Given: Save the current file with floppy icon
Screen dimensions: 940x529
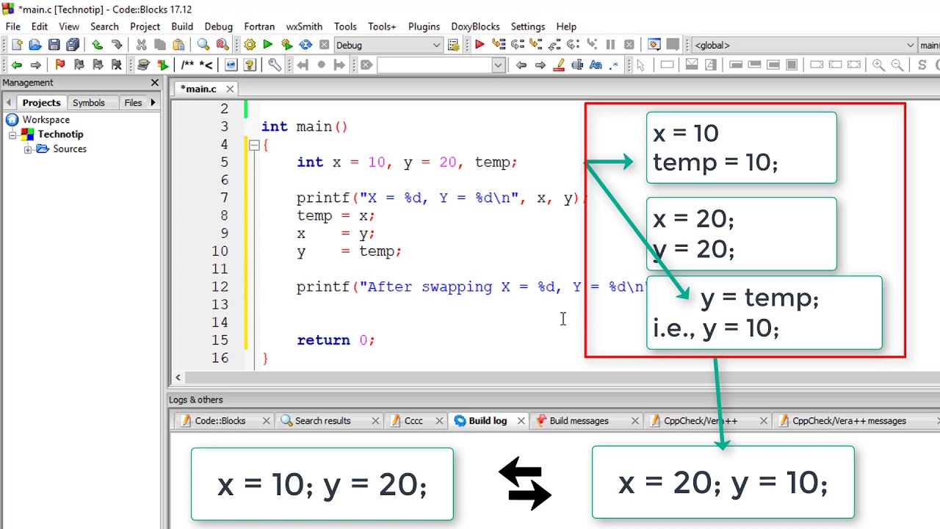Looking at the screenshot, I should (54, 45).
